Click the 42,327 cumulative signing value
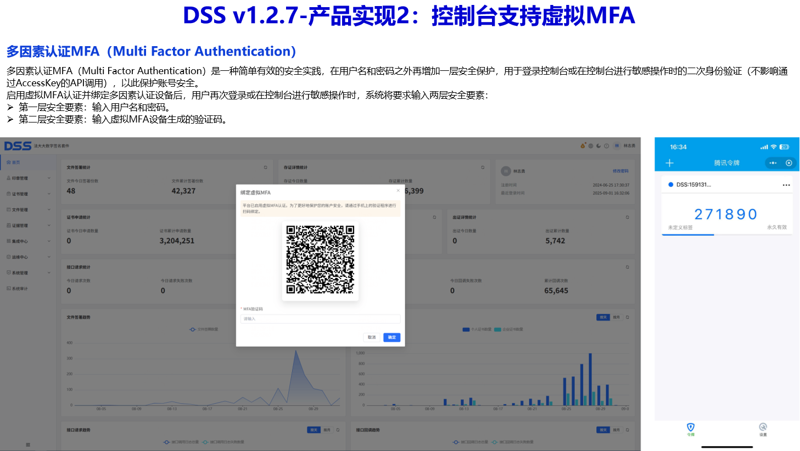This screenshot has width=800, height=451. [183, 191]
